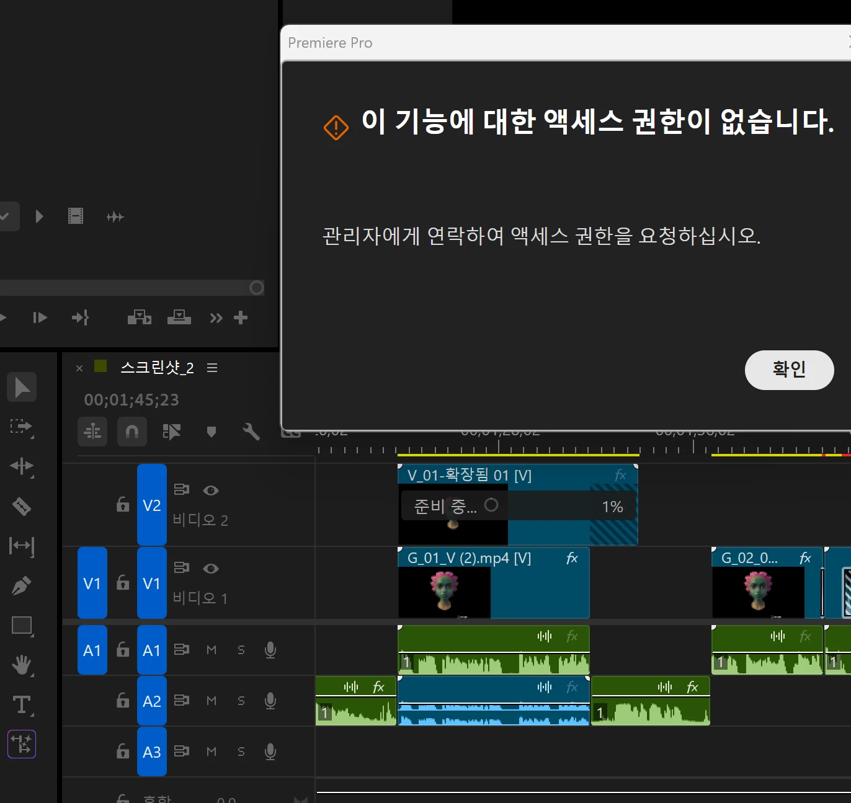This screenshot has width=851, height=803.
Task: Enable voice-over record on A3
Action: (270, 752)
